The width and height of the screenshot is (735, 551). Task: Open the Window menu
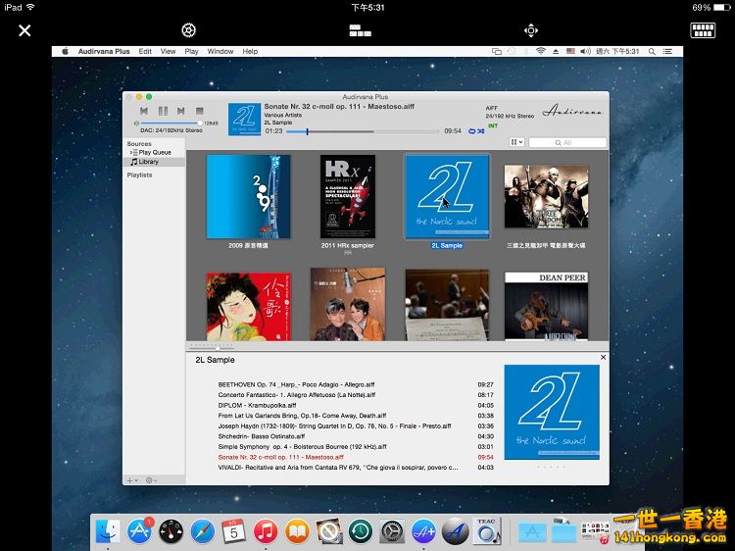pos(220,51)
